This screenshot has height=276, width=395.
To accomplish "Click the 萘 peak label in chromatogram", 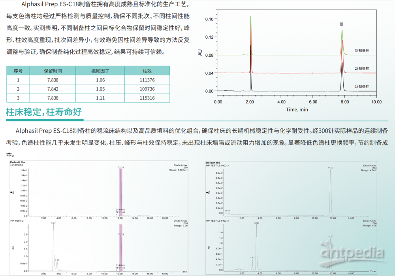I will point(342,24).
